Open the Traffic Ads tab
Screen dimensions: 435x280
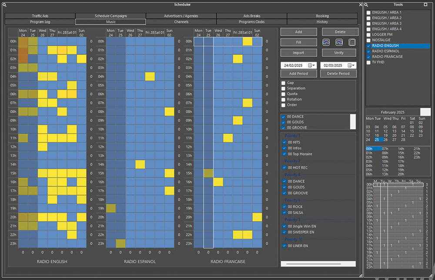coord(40,16)
